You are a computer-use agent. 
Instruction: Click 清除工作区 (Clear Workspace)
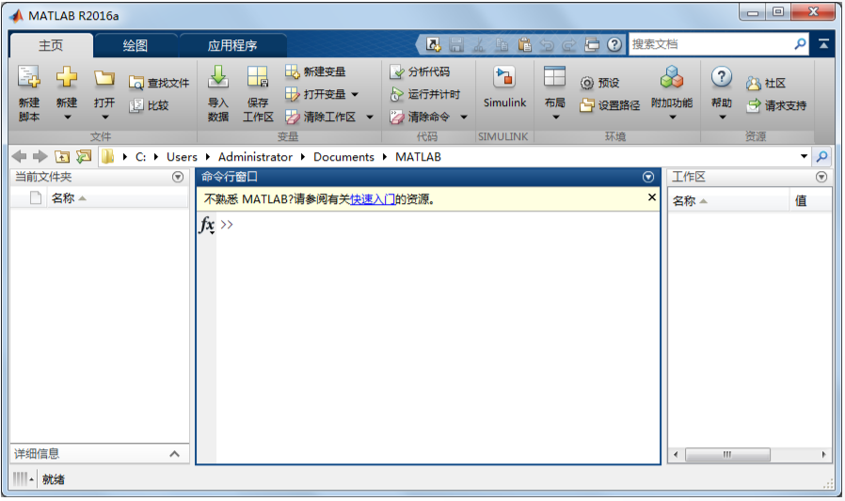321,117
